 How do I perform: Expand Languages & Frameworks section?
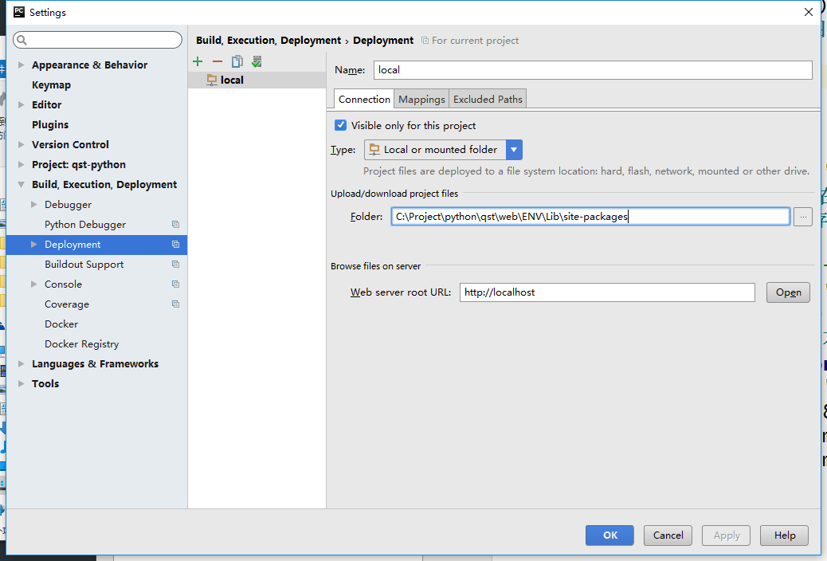coord(21,363)
